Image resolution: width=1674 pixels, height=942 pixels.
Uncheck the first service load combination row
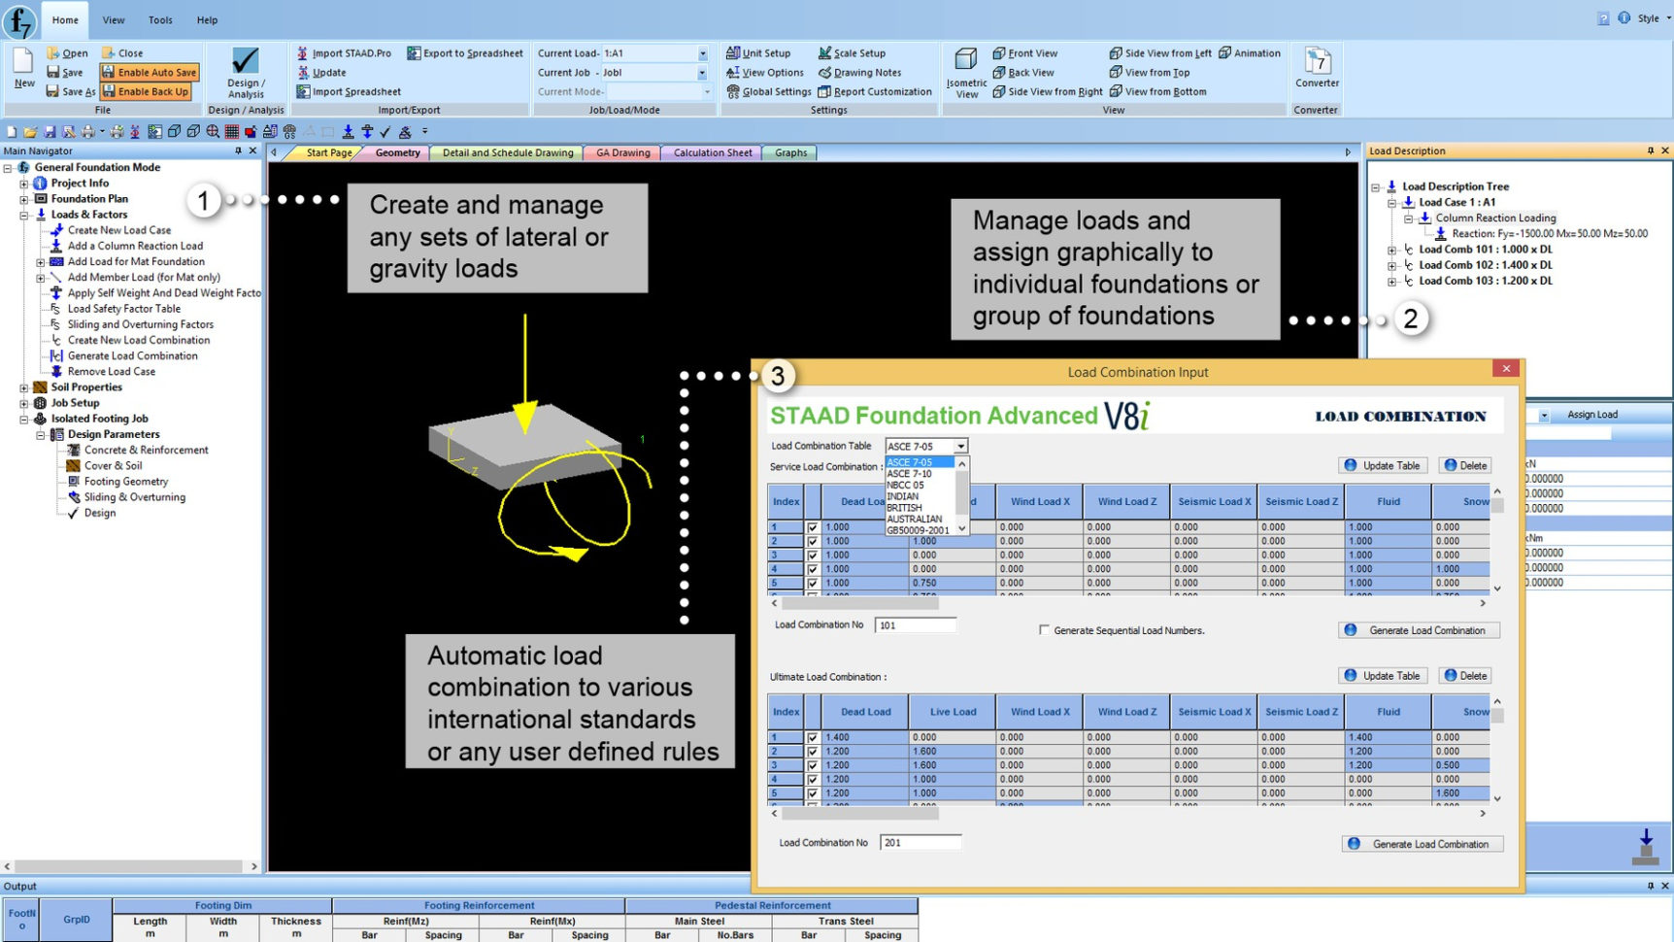(x=812, y=527)
